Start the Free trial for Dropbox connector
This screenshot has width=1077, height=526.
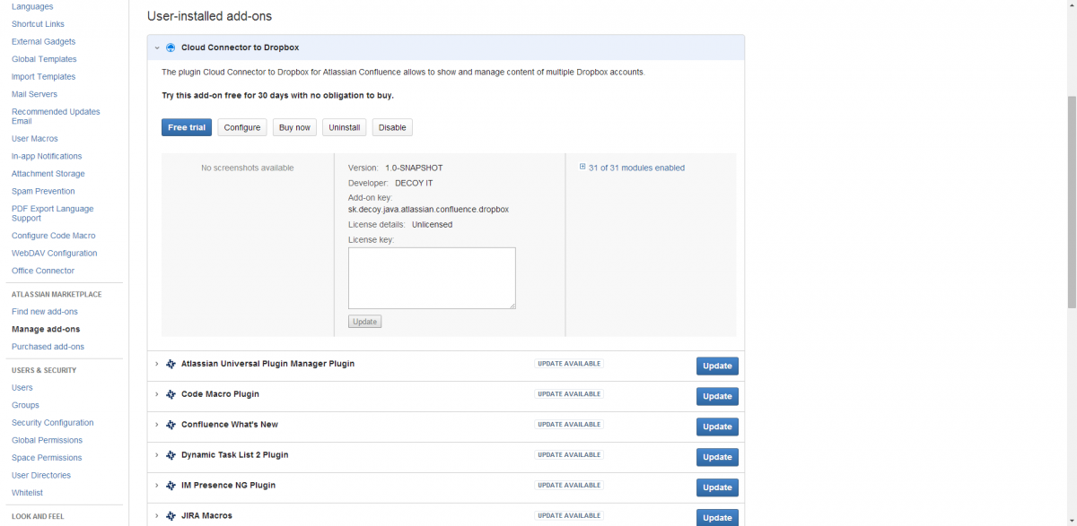point(187,127)
